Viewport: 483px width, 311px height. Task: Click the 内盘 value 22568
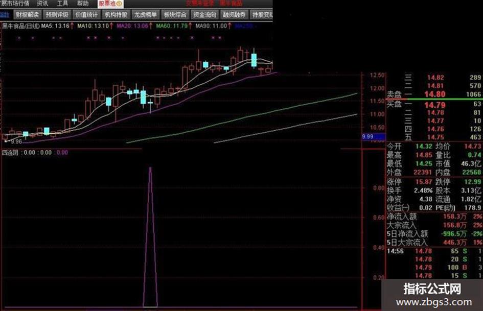click(x=472, y=173)
